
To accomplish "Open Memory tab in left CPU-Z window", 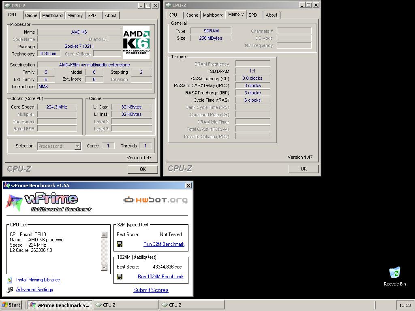I will (75, 15).
